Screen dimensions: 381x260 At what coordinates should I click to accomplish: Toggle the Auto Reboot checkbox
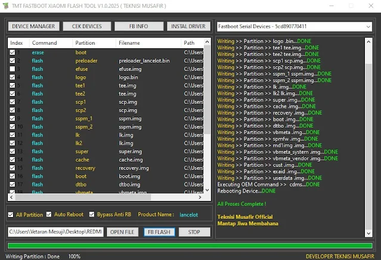tap(49, 214)
